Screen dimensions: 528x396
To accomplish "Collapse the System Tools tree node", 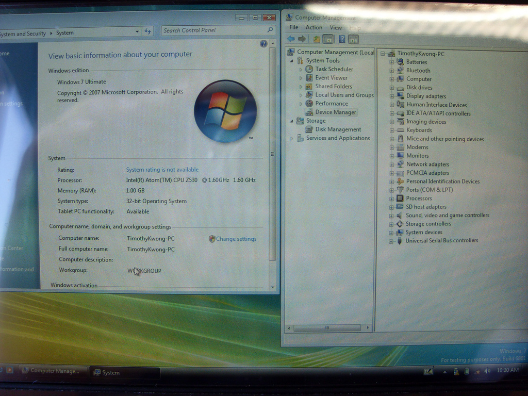I will click(291, 61).
